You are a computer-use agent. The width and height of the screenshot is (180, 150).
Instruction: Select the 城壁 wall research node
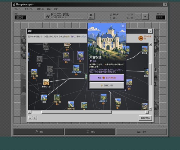coord(118,101)
